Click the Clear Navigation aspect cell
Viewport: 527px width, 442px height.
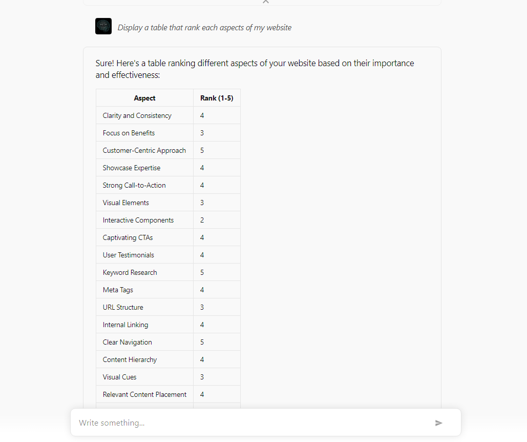coord(144,342)
